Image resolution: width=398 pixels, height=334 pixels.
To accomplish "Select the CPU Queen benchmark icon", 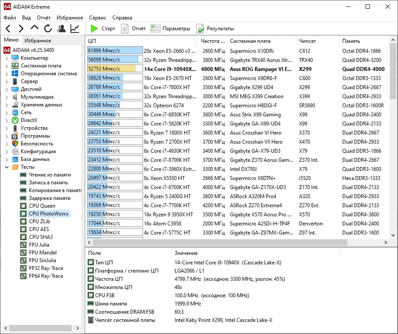I will [23, 206].
